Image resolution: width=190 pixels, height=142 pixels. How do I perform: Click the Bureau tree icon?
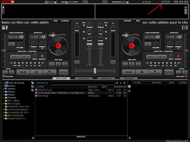[6, 86]
